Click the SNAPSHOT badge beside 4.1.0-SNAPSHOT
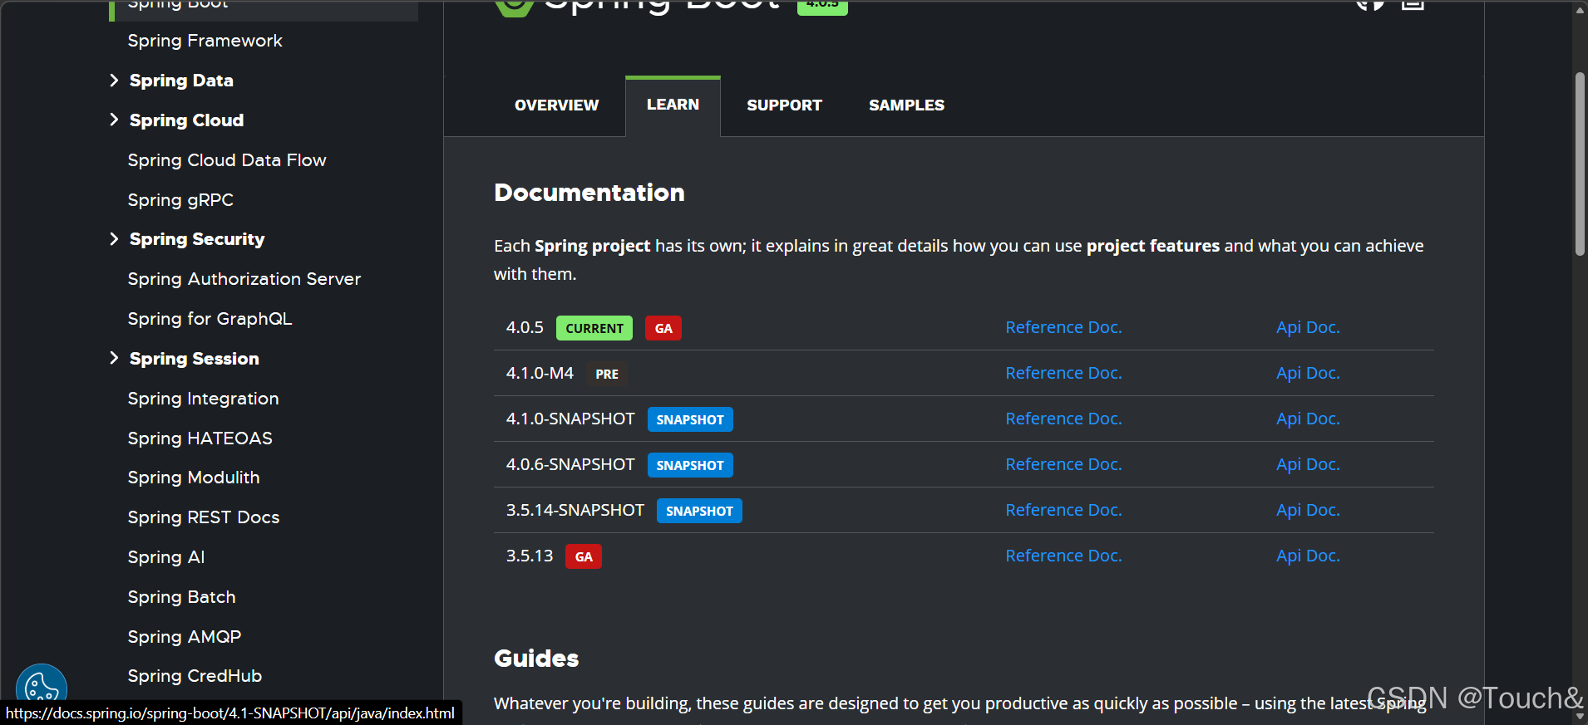This screenshot has height=725, width=1588. pos(690,419)
